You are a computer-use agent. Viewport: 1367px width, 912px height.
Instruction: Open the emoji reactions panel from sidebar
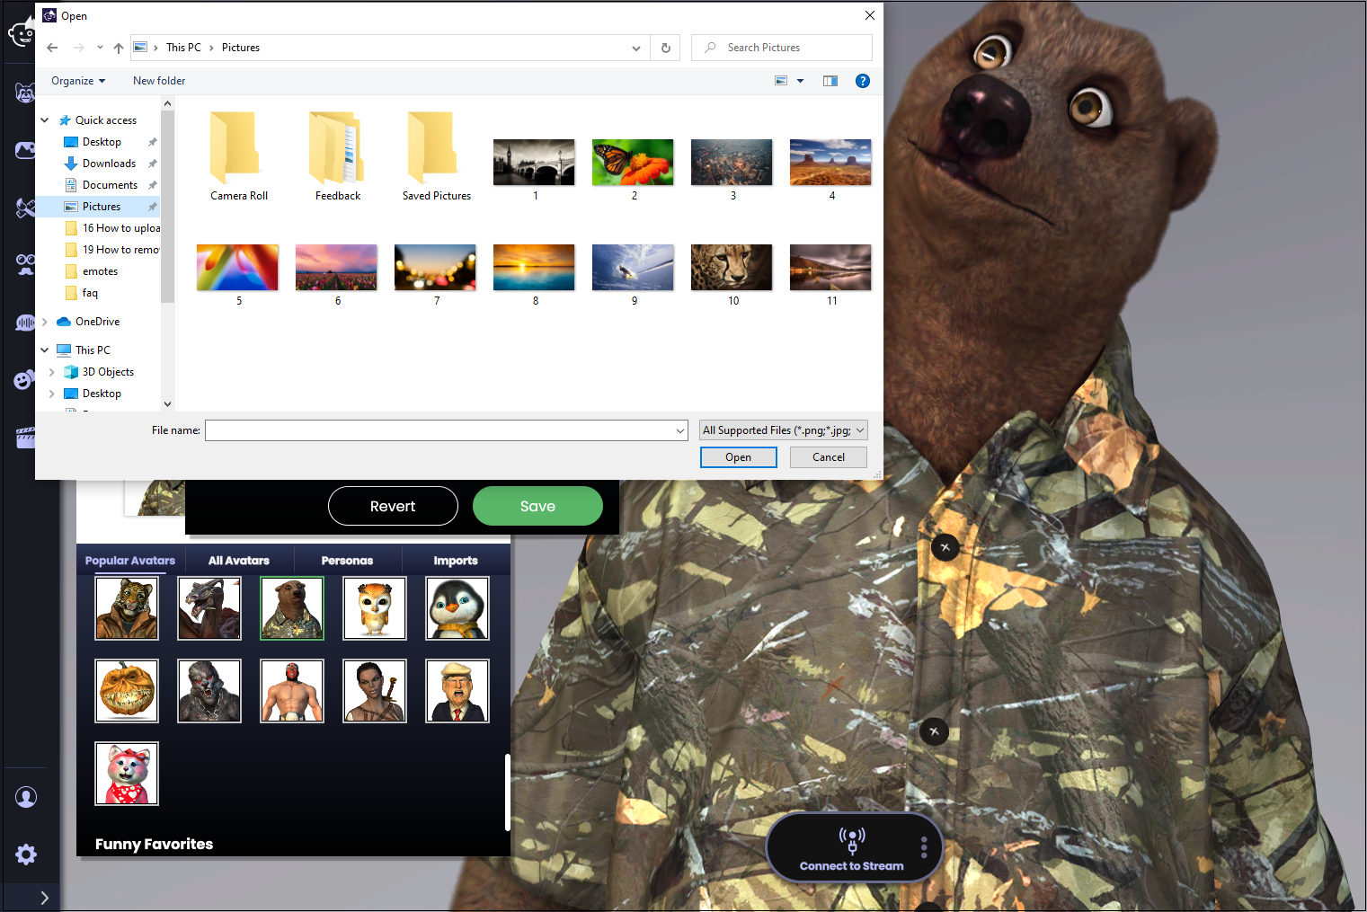(x=24, y=379)
